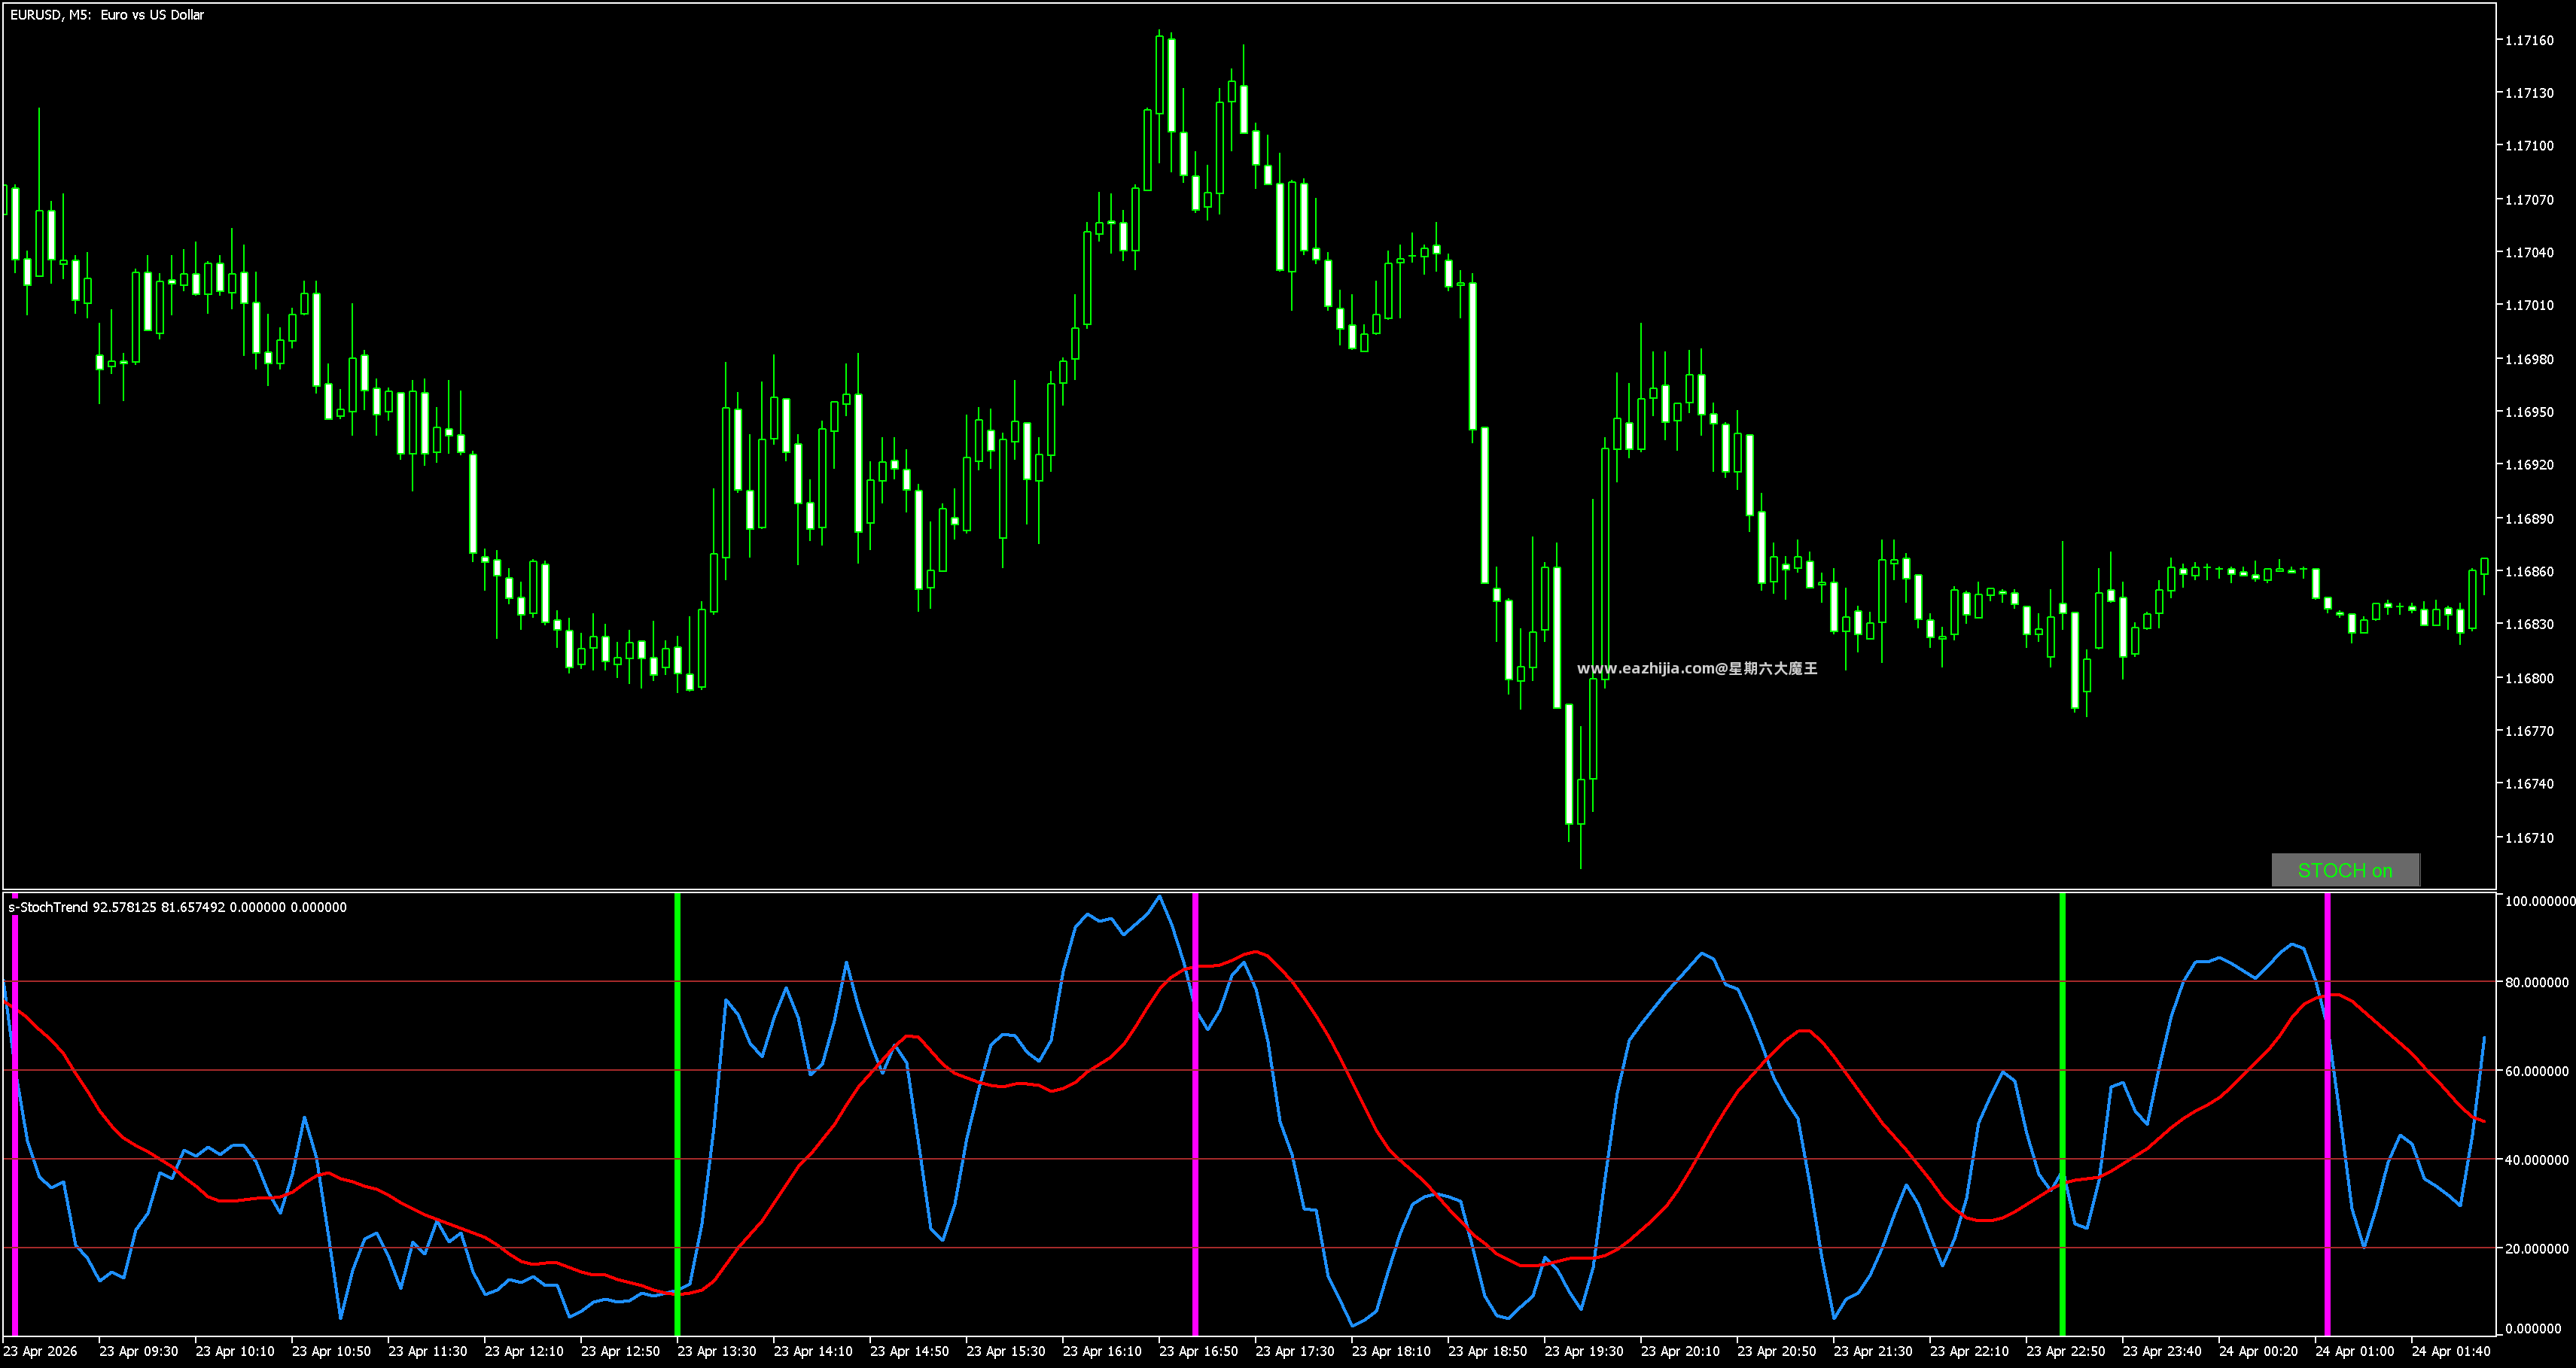The height and width of the screenshot is (1368, 2576).
Task: Click the 23 Apr 12:10 time label
Action: point(524,1352)
